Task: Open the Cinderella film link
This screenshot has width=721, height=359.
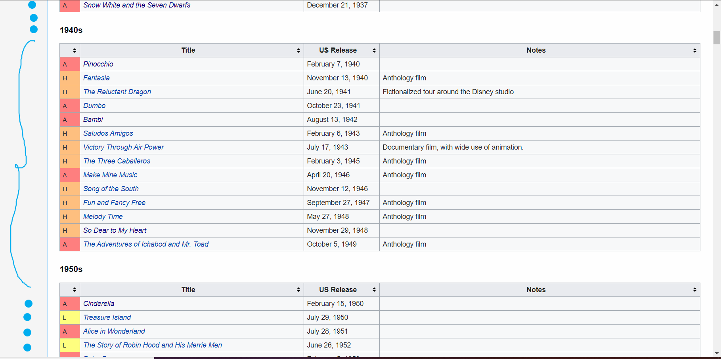Action: (x=99, y=304)
